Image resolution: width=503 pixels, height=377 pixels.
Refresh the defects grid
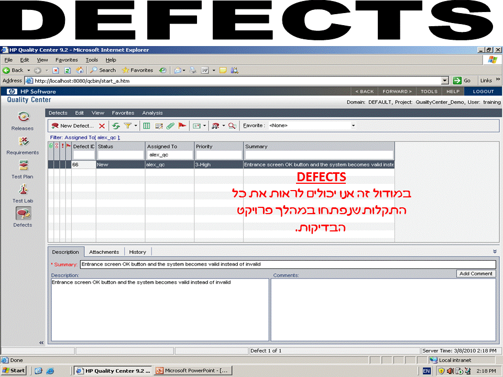(x=116, y=126)
